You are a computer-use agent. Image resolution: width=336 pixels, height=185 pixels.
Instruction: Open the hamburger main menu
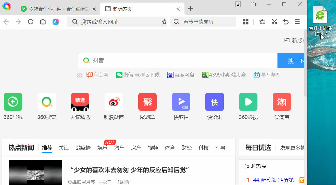(297, 22)
